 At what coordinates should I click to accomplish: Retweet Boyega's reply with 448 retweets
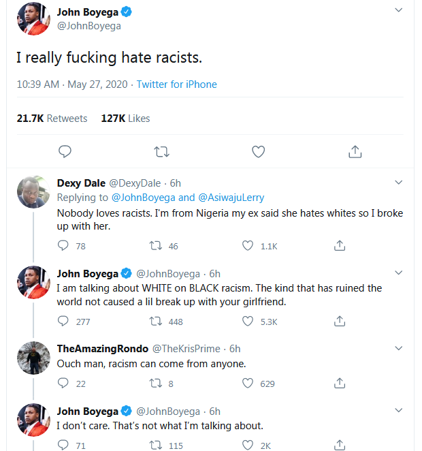(x=155, y=321)
